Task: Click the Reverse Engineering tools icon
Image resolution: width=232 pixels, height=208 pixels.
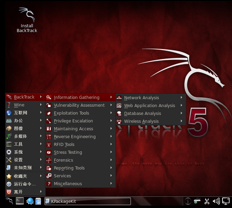Action: coord(49,137)
